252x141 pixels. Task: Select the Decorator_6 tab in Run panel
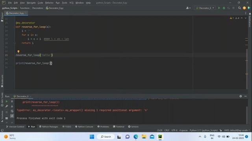22,96
